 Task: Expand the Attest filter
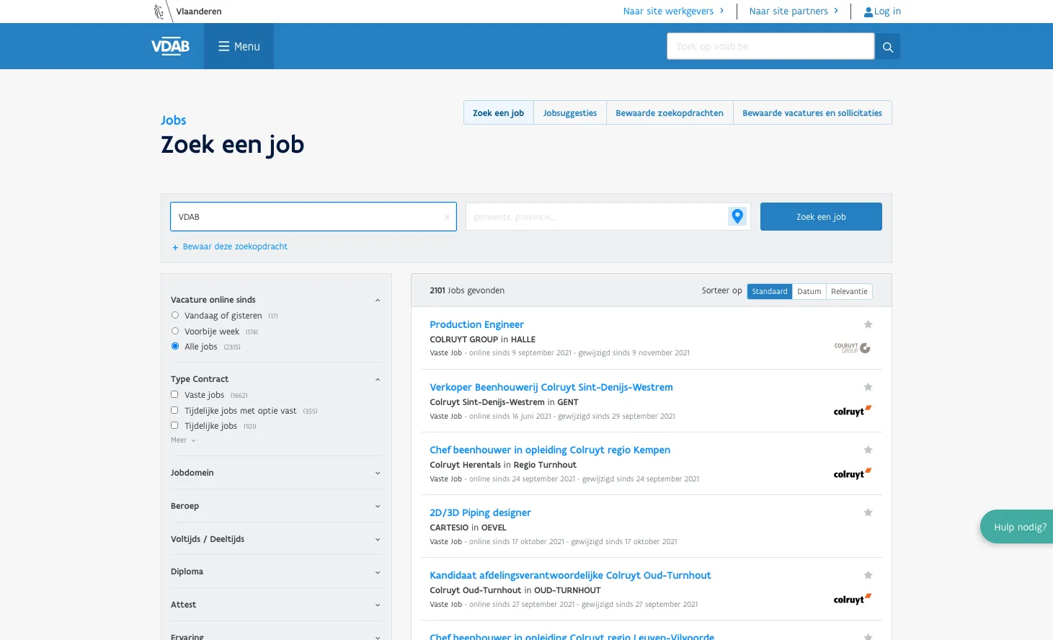[x=276, y=605]
